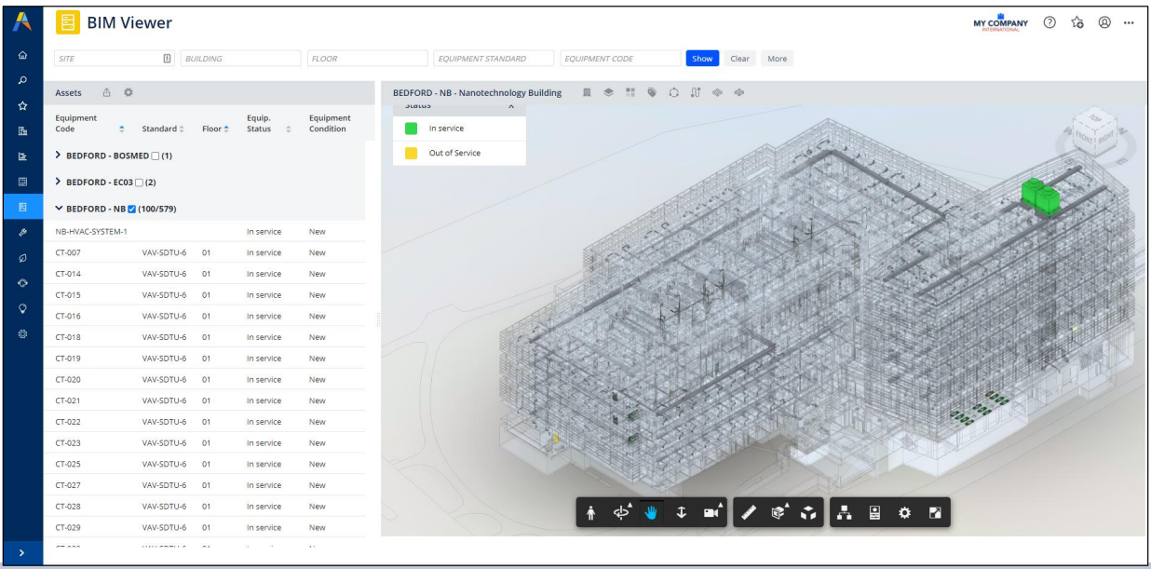Click the camera interactions icon

712,513
